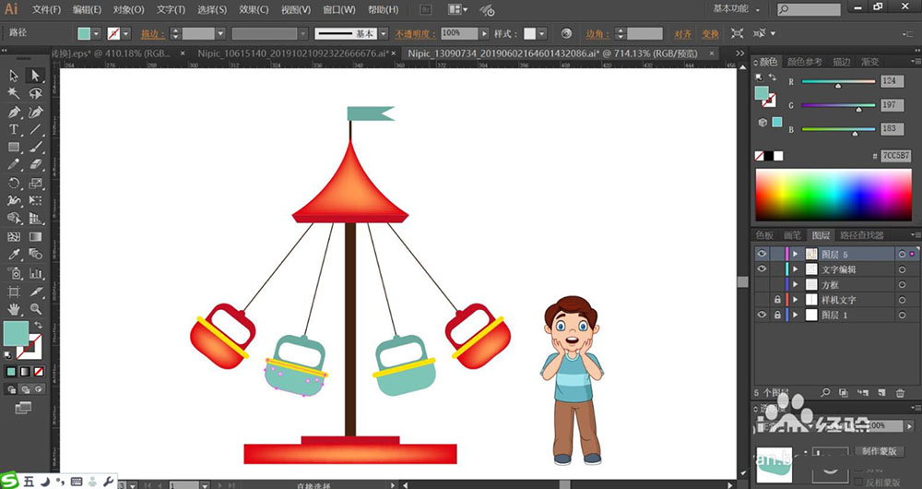This screenshot has width=922, height=489.
Task: Click the opacity 100% field in control bar
Action: (460, 33)
